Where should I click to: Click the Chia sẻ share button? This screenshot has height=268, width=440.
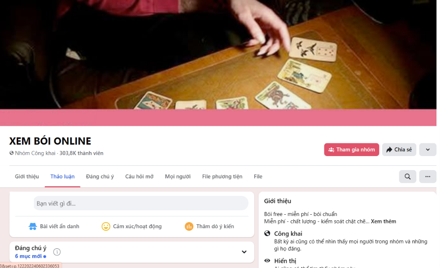tap(399, 150)
